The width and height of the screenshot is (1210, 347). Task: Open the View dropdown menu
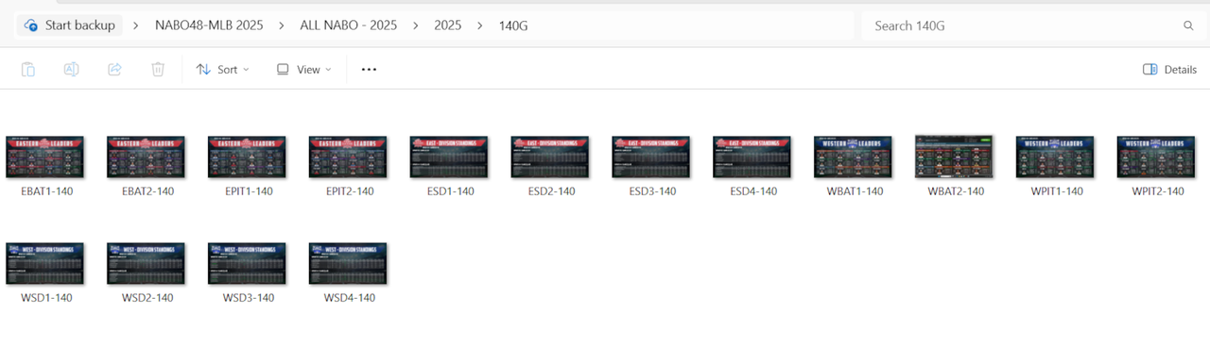303,69
